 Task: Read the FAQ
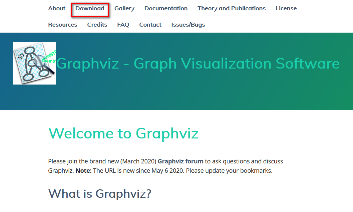123,25
